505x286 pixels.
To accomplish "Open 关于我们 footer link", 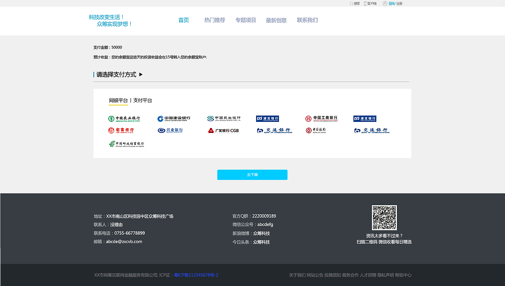I will tap(297, 275).
